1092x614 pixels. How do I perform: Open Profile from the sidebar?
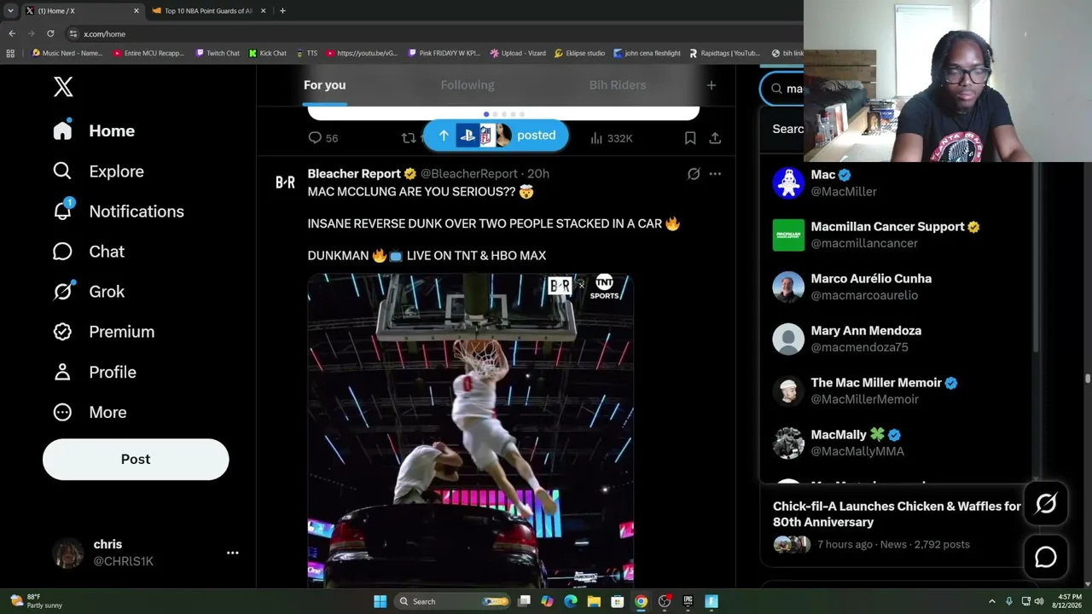94,372
